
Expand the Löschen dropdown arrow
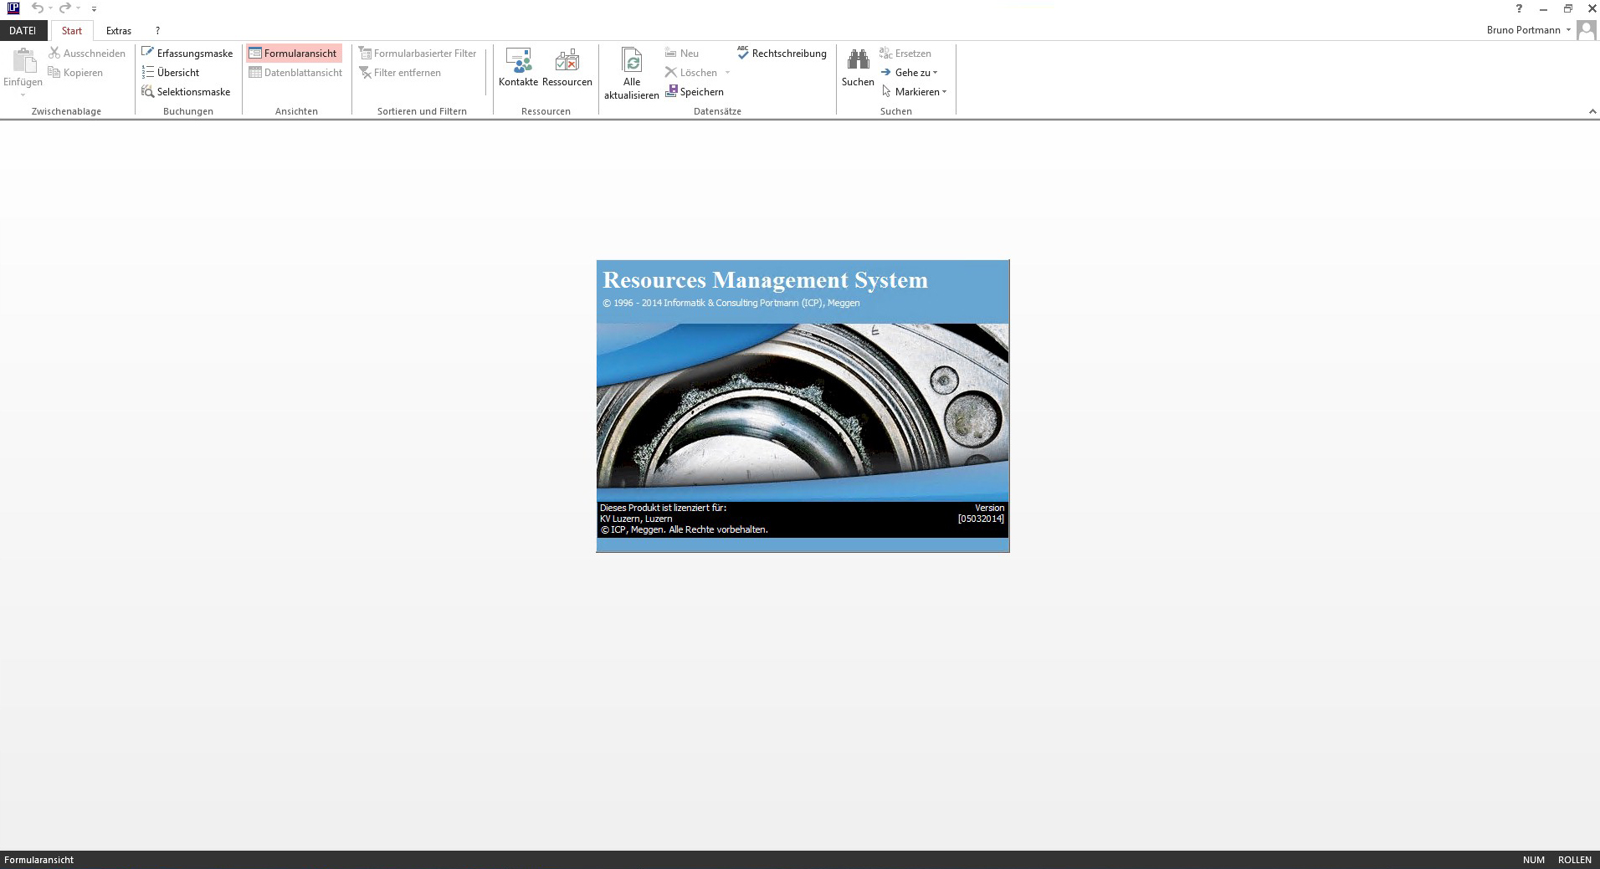tap(727, 73)
